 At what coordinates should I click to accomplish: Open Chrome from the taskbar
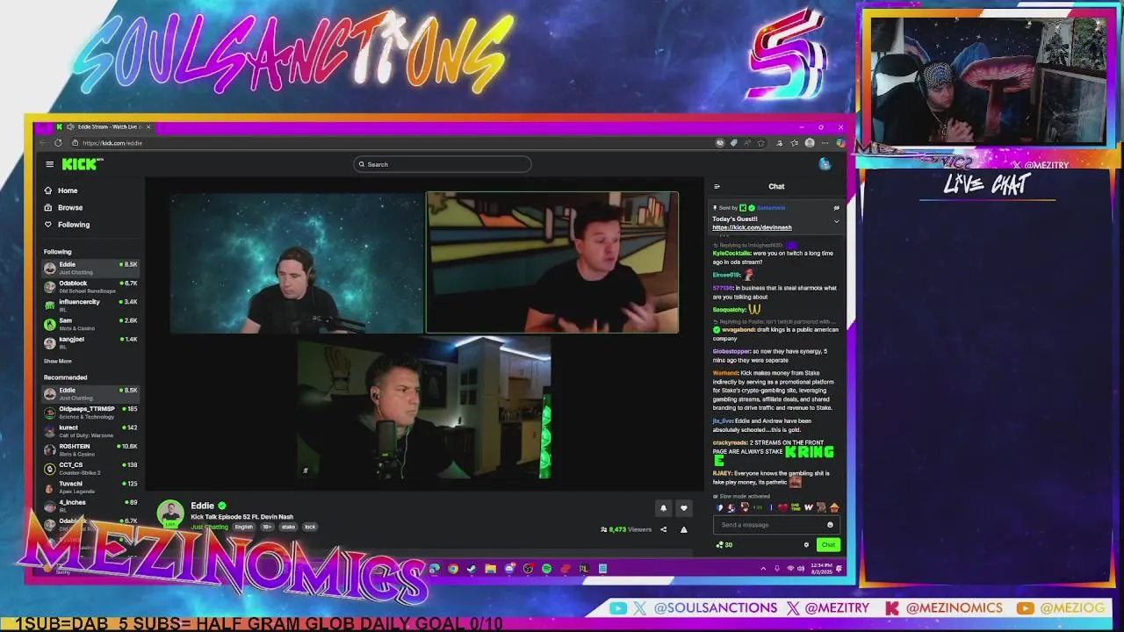pyautogui.click(x=453, y=569)
